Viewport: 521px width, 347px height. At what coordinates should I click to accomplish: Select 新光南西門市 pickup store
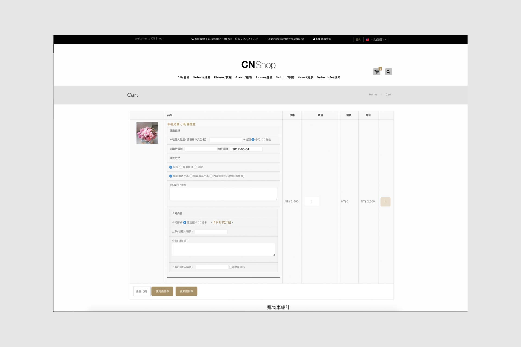coord(171,176)
